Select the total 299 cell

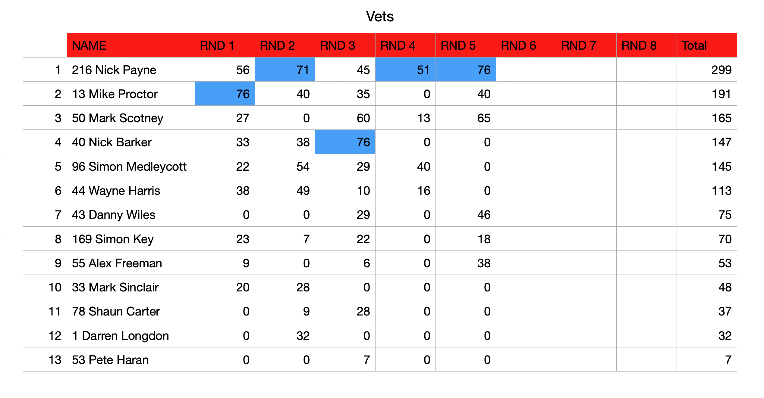pos(707,70)
